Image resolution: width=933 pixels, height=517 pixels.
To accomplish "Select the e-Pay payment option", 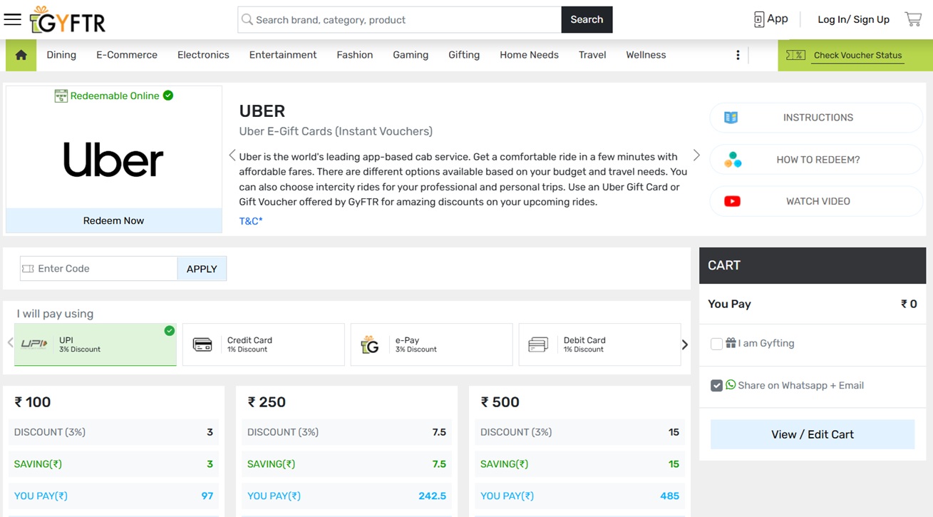I will click(x=431, y=344).
